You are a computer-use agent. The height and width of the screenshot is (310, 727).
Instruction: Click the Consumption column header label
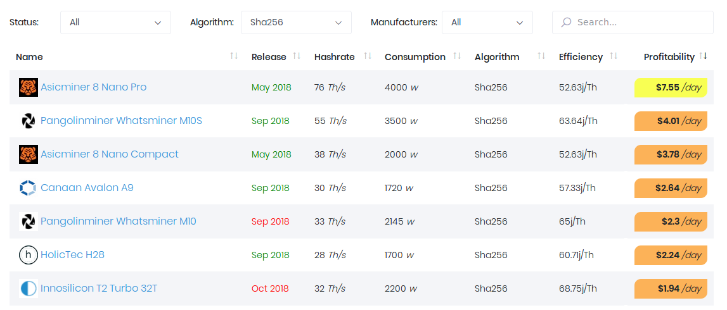tap(415, 57)
